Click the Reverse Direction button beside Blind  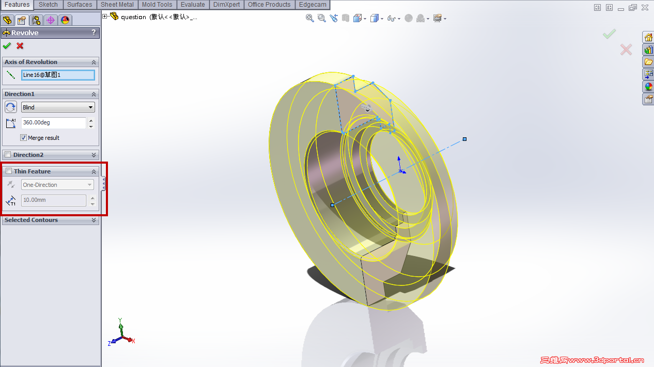(x=11, y=107)
